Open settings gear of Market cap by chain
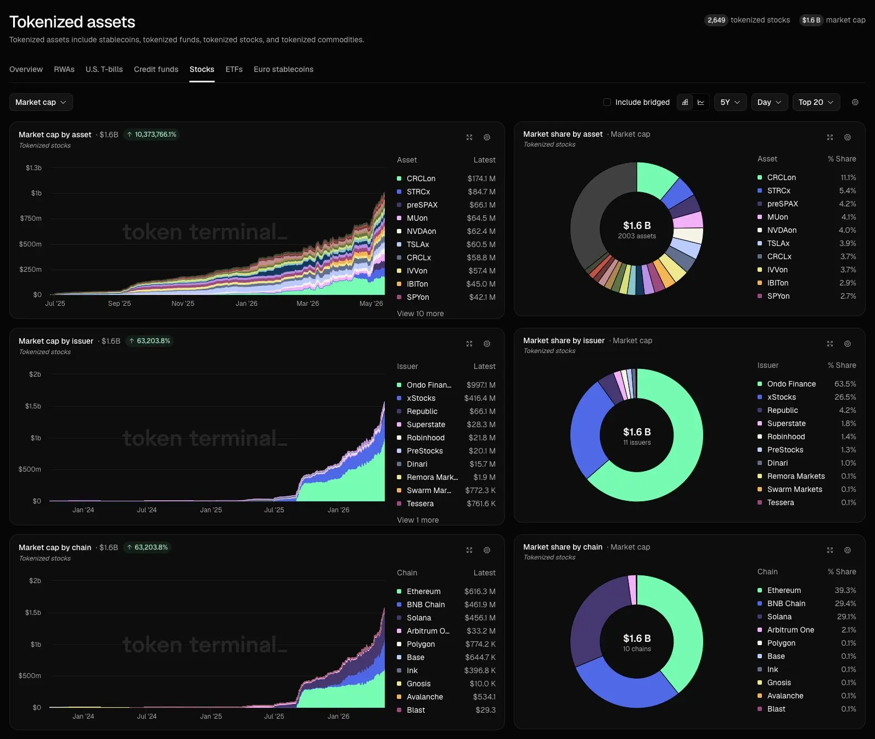This screenshot has height=739, width=875. [487, 550]
